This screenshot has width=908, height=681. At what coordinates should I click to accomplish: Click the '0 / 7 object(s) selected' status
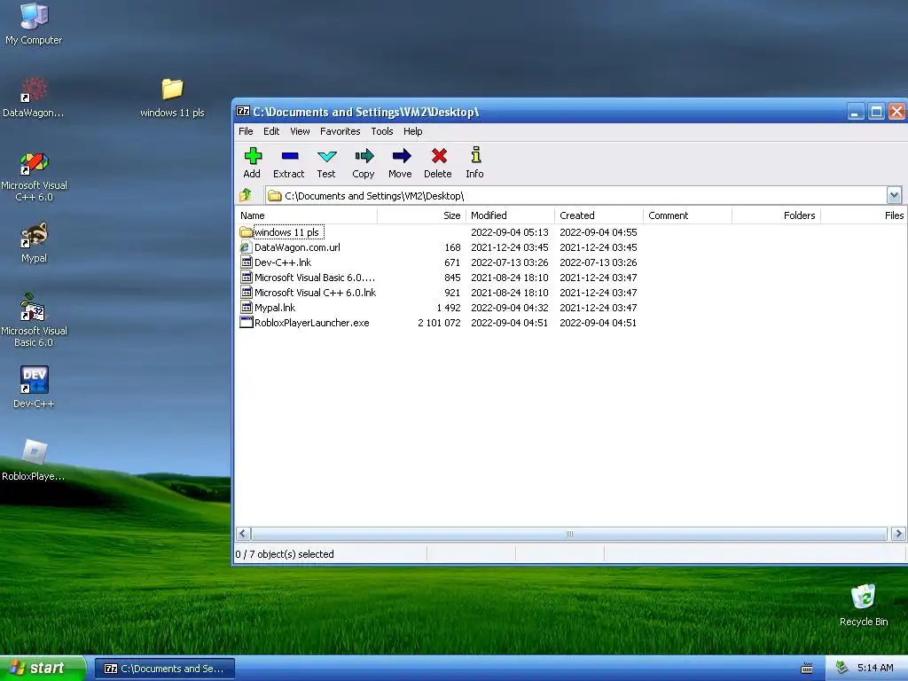point(285,554)
